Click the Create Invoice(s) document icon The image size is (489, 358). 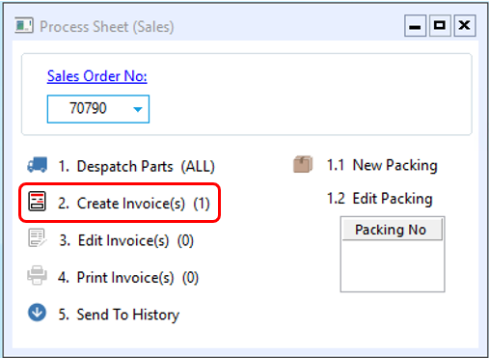tap(37, 202)
